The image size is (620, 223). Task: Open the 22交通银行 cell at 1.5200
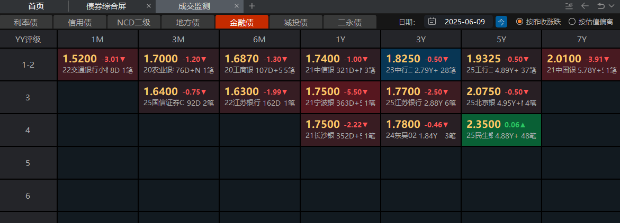(97, 64)
